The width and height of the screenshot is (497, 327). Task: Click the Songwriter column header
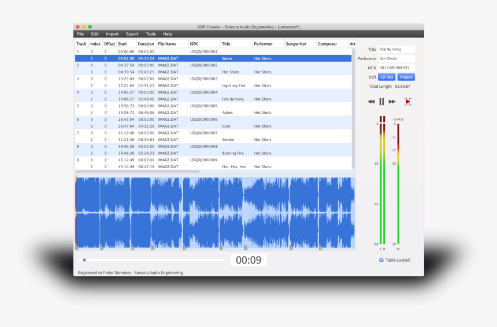coord(301,44)
